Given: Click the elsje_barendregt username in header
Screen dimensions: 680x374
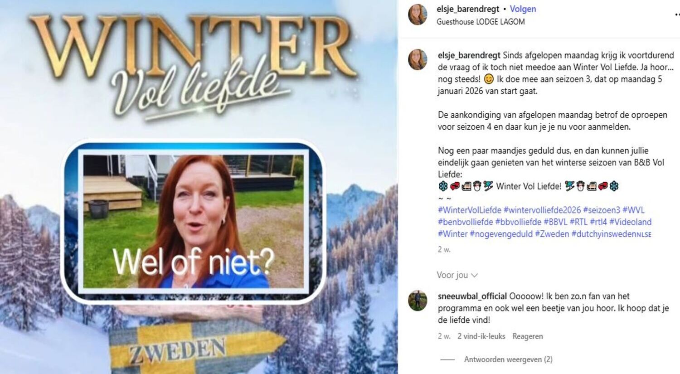Looking at the screenshot, I should point(468,9).
